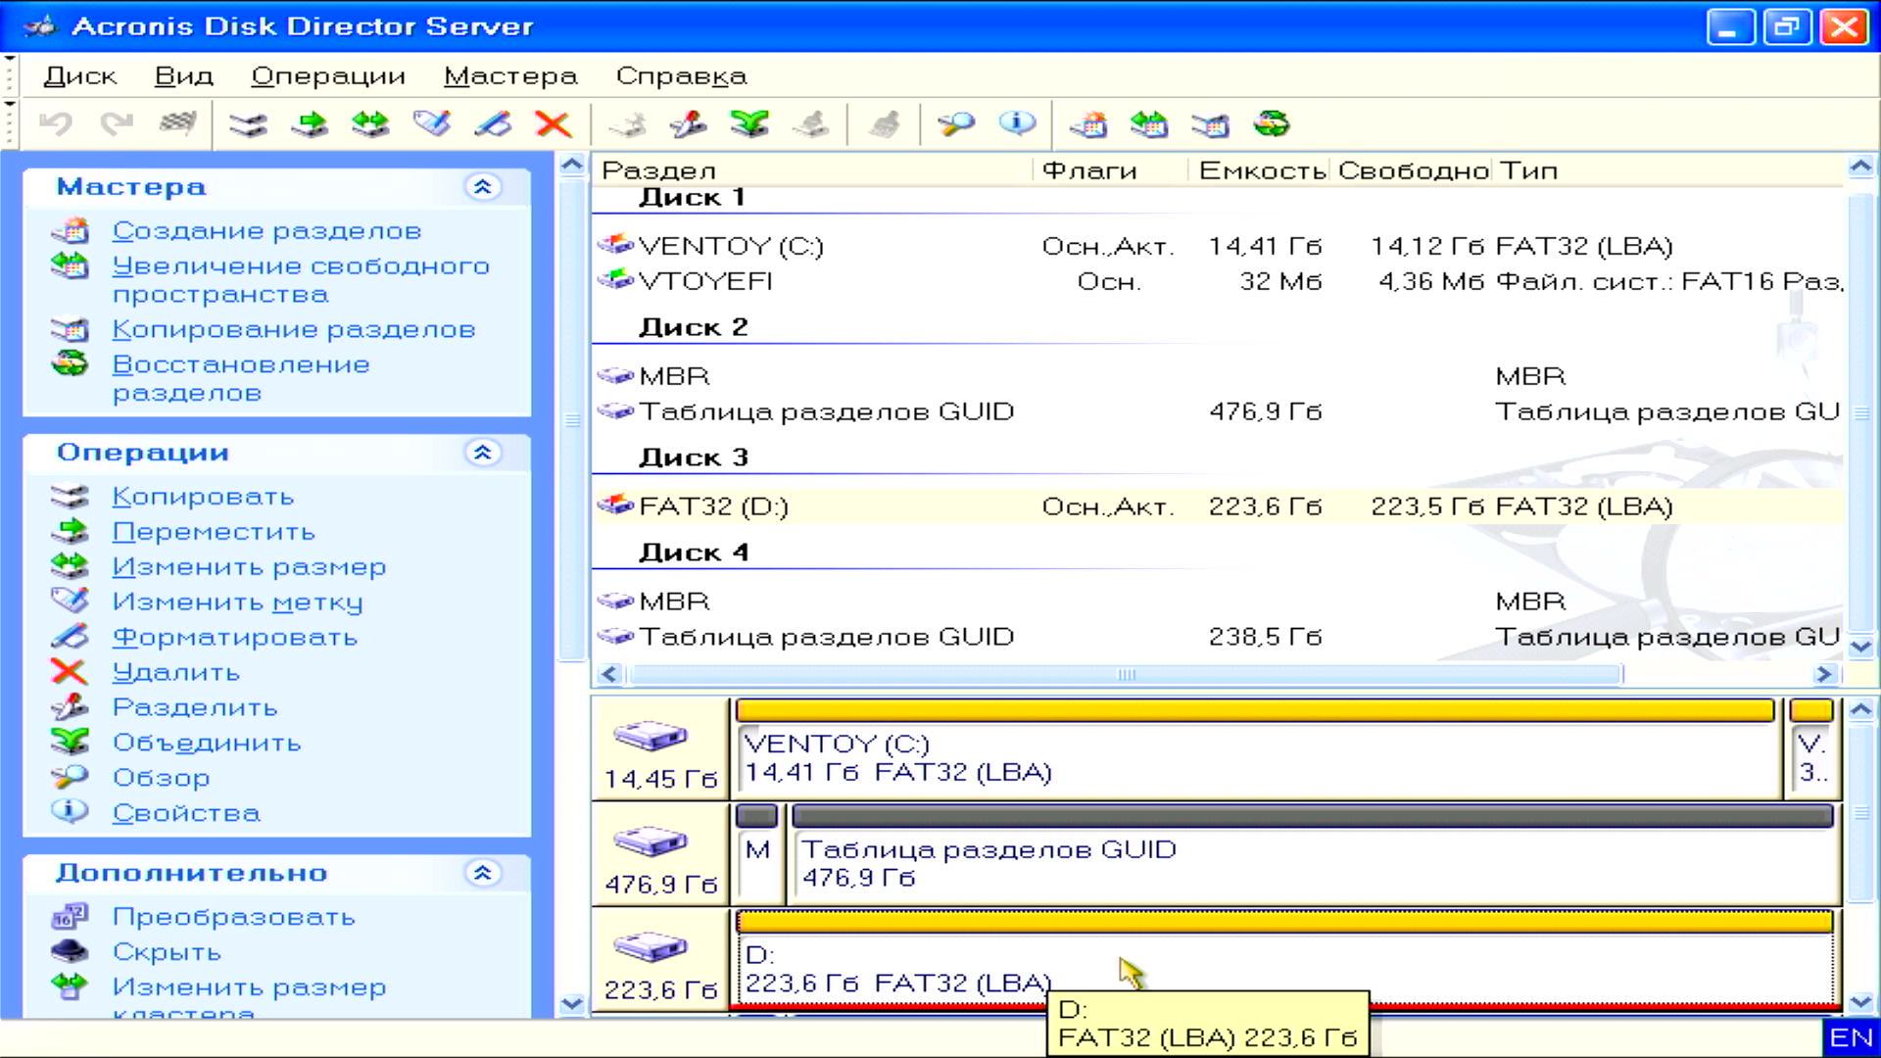Collapse the Мастера panel

(482, 187)
